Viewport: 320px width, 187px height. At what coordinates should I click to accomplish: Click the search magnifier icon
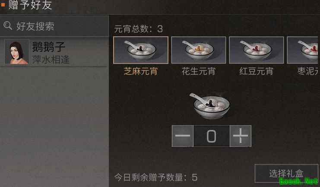point(7,26)
